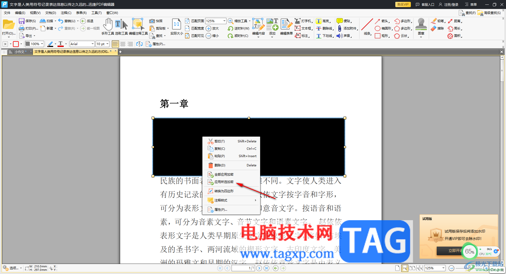This screenshot has width=506, height=274.
Task: Go to next page in status bar
Action: [259, 268]
